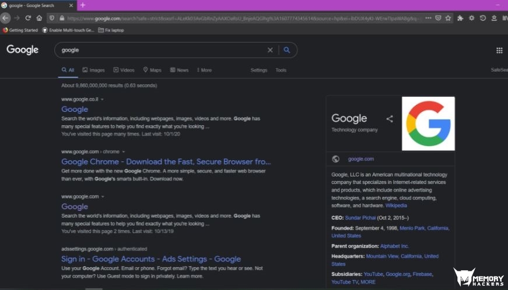Reload the current page
The image size is (508, 290).
point(28,18)
